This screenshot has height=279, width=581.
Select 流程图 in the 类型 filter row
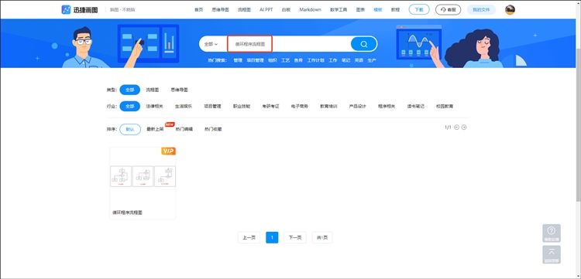[153, 90]
